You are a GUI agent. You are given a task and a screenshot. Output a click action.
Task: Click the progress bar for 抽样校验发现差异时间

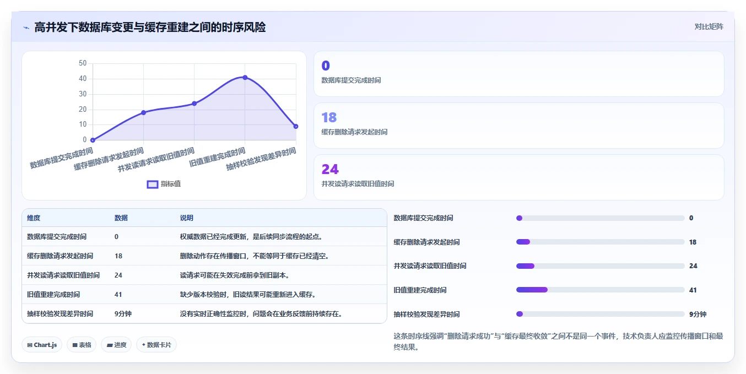(x=600, y=314)
